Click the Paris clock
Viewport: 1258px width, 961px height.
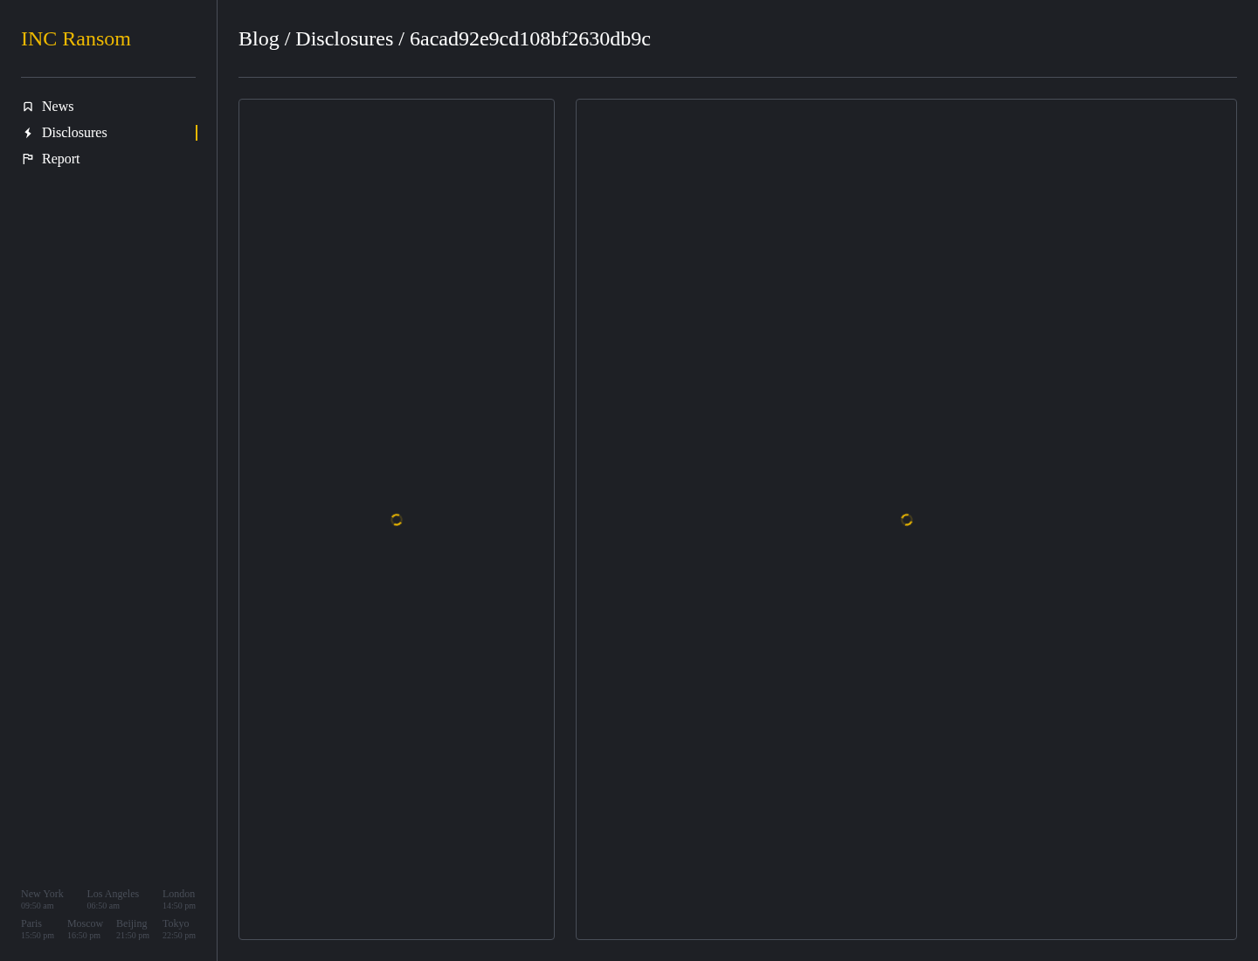coord(38,929)
